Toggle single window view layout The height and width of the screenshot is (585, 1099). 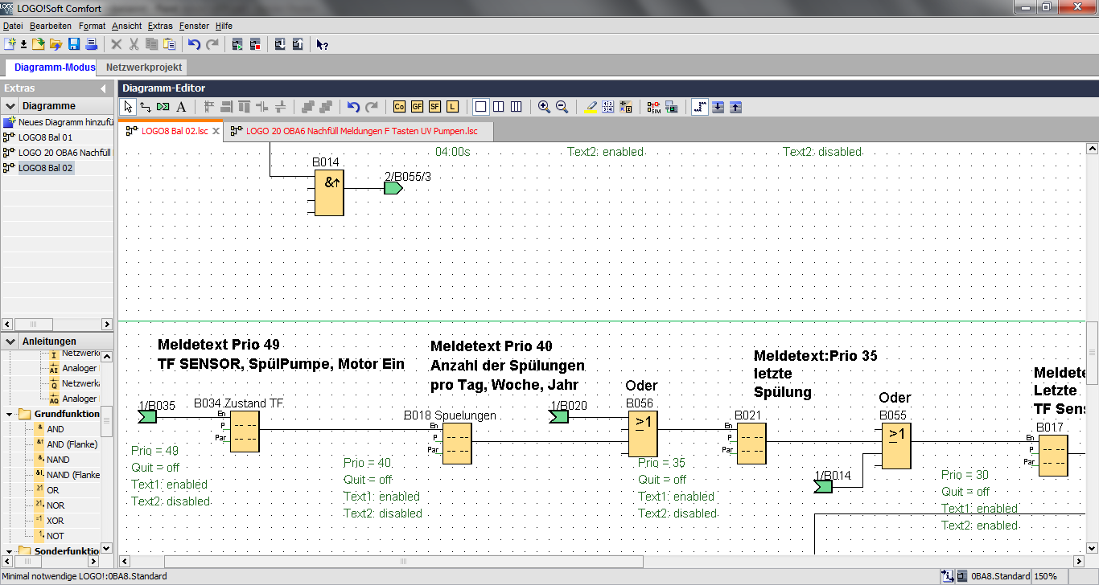click(x=480, y=106)
